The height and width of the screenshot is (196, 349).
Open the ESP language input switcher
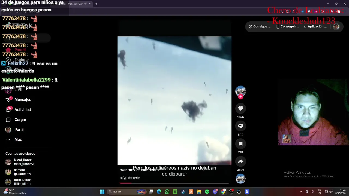point(320,192)
